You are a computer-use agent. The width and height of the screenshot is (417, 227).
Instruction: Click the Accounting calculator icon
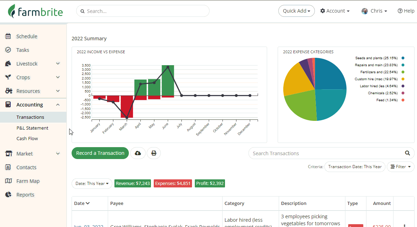[x=8, y=105]
